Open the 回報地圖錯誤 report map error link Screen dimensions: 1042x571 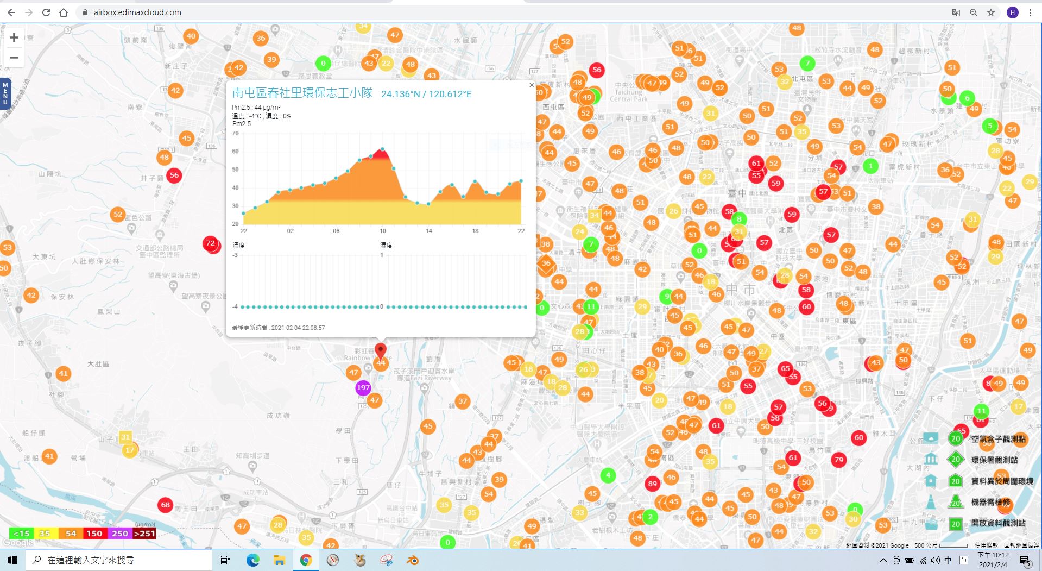[x=1021, y=545]
